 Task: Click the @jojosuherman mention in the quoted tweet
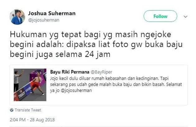(76, 90)
